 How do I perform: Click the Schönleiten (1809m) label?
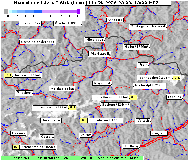pyautogui.click(x=105, y=120)
